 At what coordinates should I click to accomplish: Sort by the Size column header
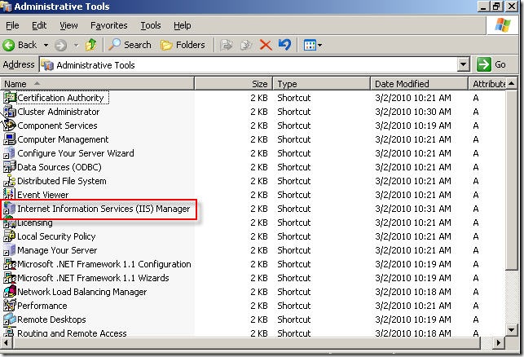(234, 84)
